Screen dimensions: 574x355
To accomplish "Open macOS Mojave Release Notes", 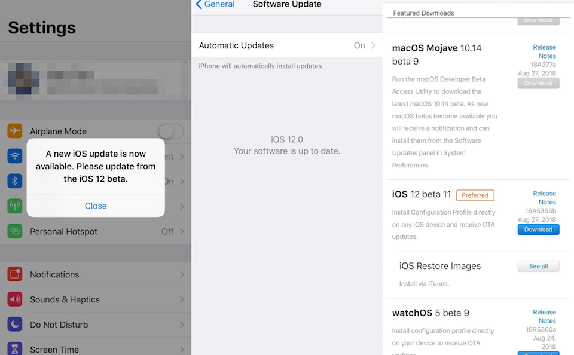I will 544,51.
